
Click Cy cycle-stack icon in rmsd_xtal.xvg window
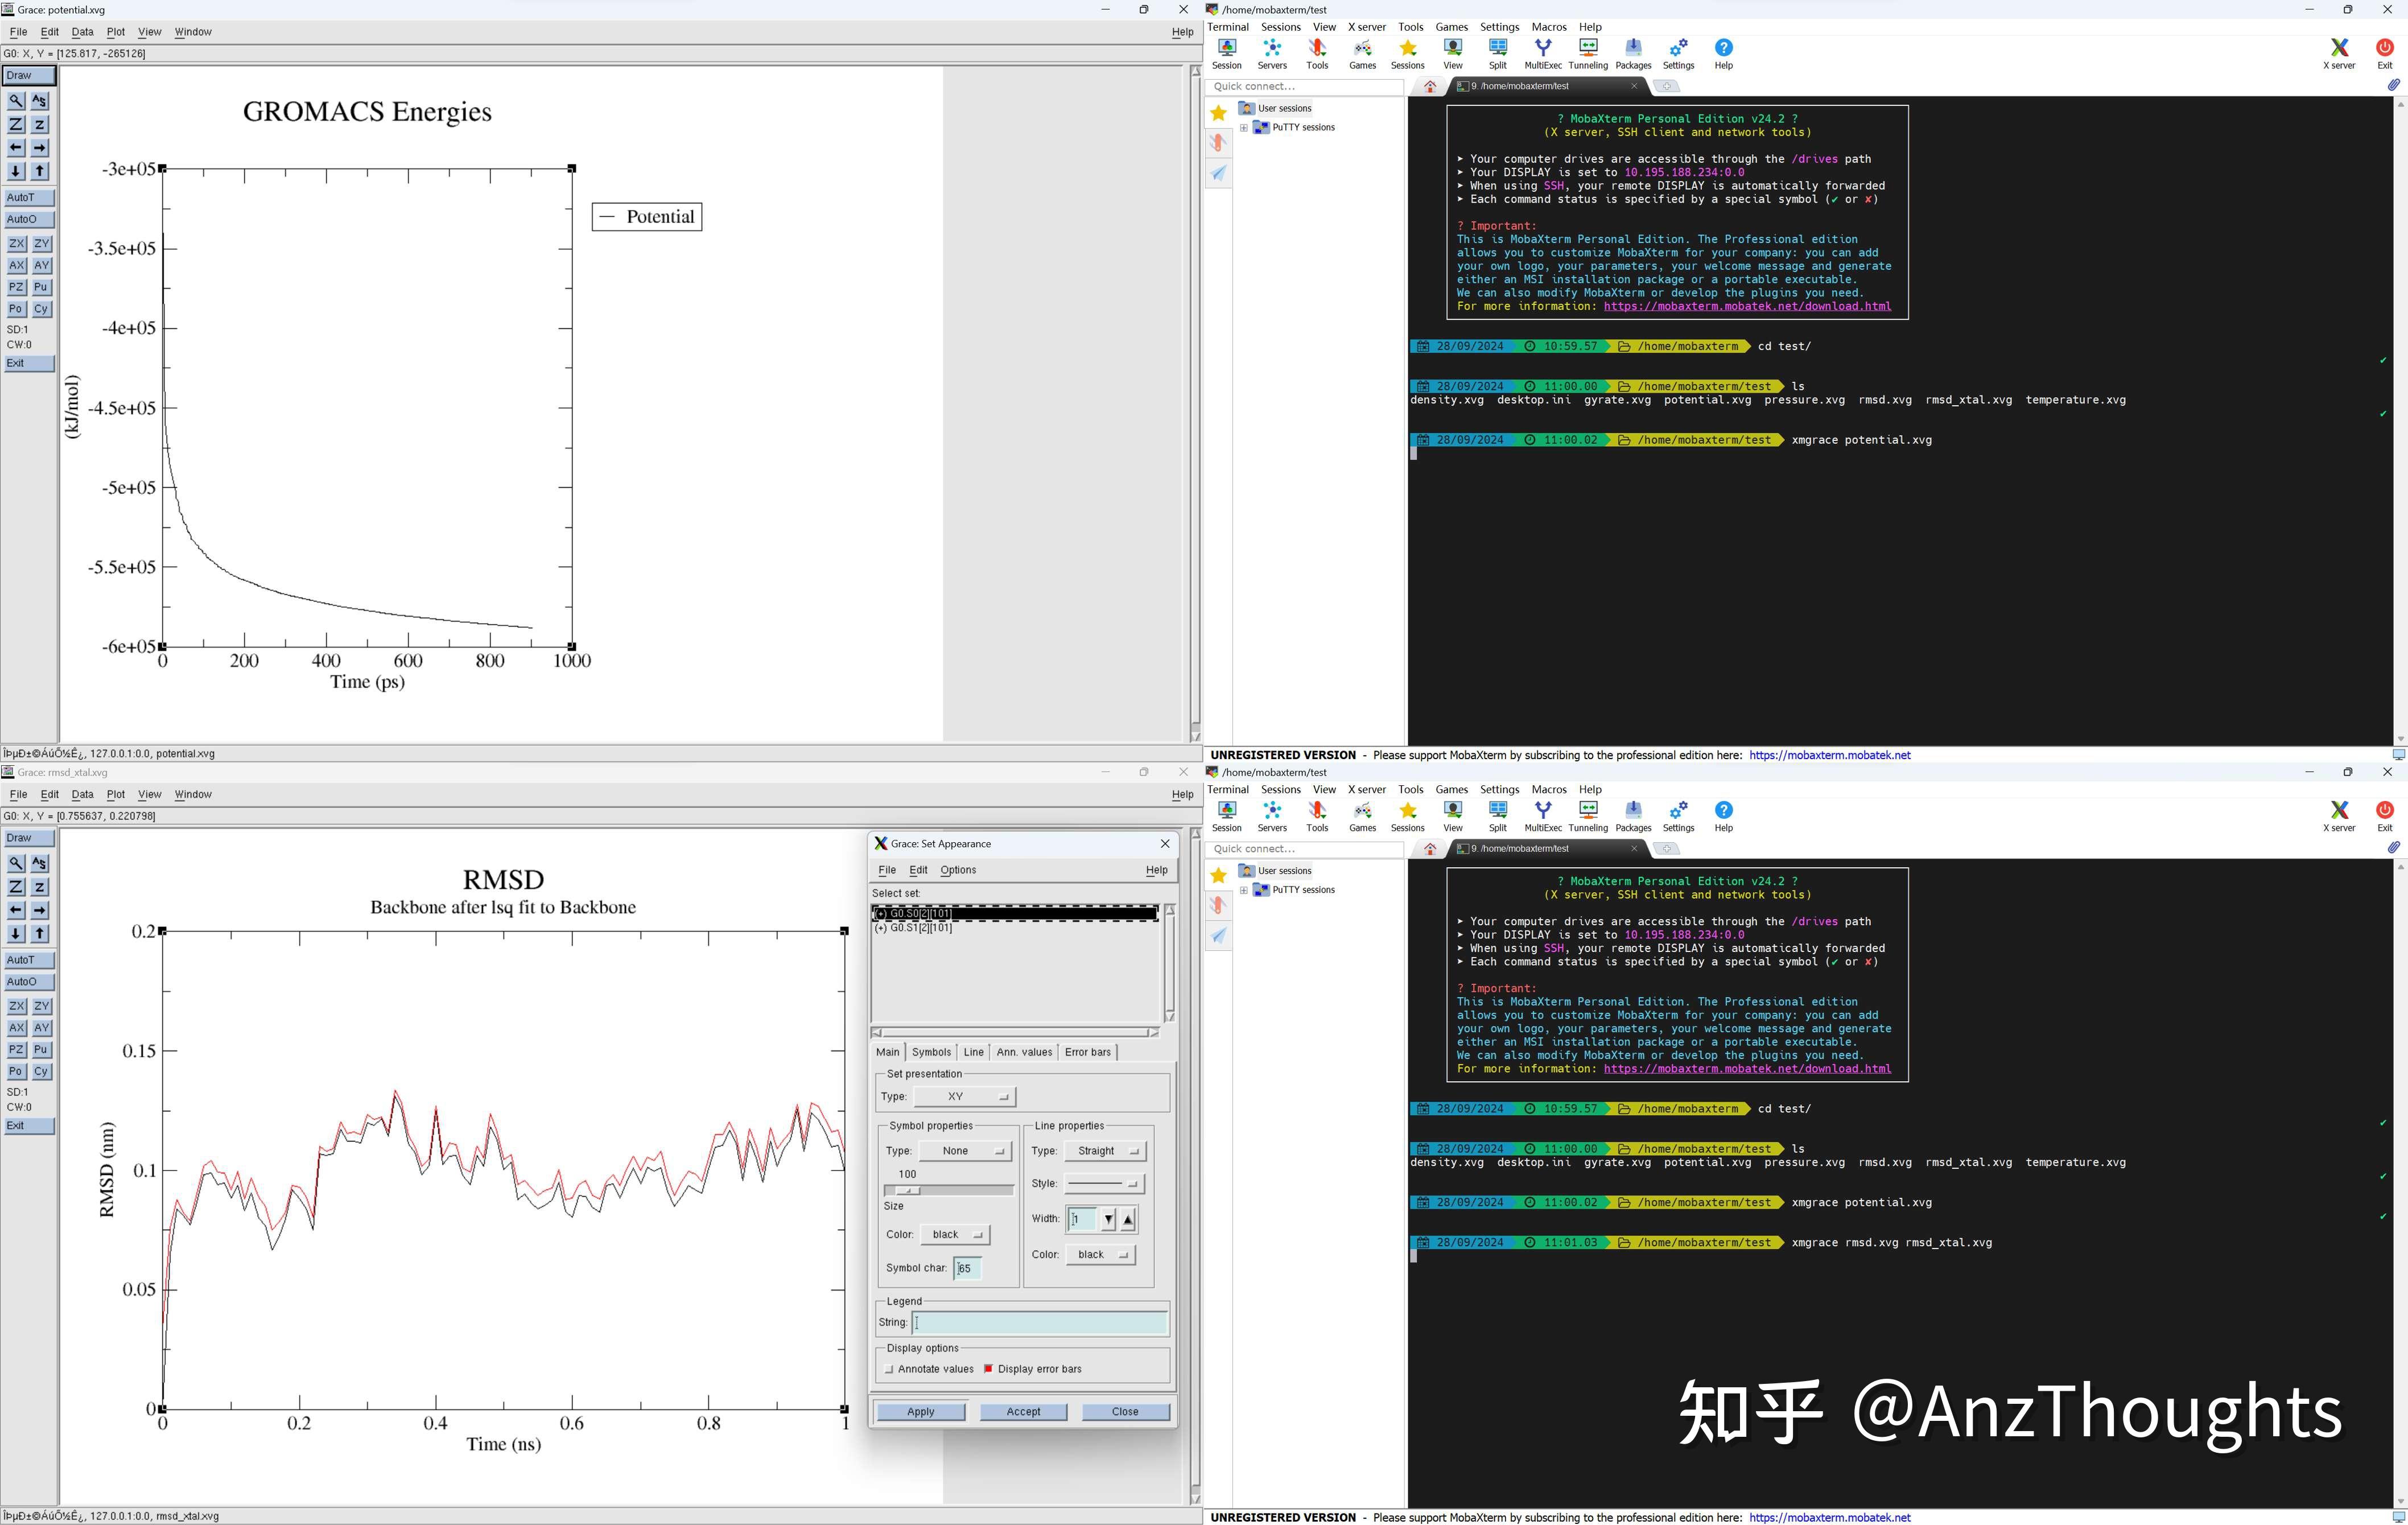[x=40, y=1071]
